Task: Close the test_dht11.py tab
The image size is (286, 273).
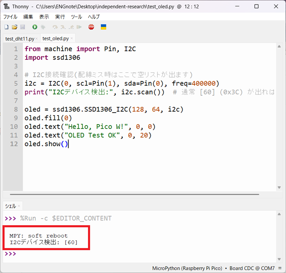Action: click(x=37, y=39)
